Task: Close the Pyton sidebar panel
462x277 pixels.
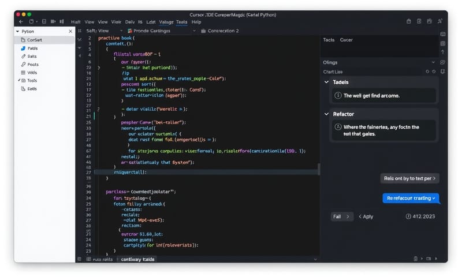Action: pos(70,31)
